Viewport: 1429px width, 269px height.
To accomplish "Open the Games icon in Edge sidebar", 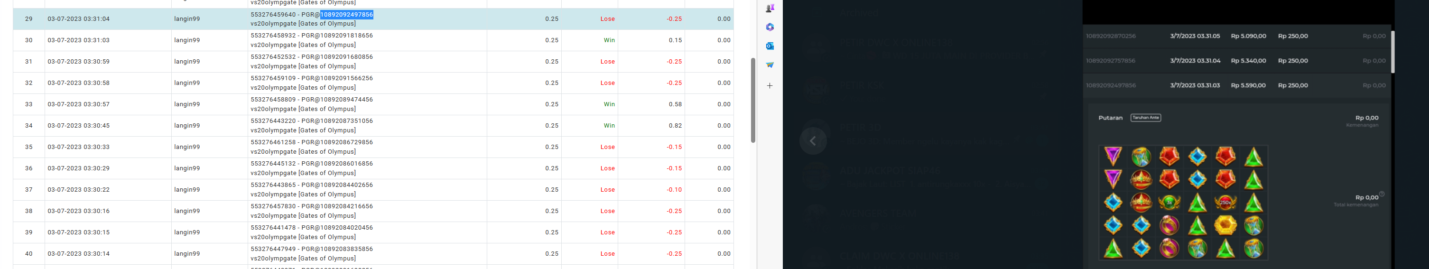I will (770, 9).
